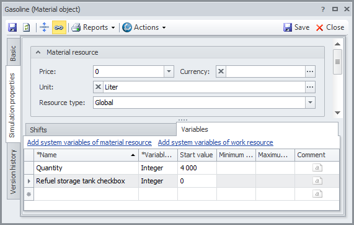This screenshot has width=354, height=225.
Task: Open Unit selection ellipsis button
Action: coord(310,87)
